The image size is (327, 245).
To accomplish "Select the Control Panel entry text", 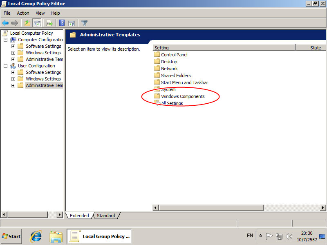I will pyautogui.click(x=174, y=55).
